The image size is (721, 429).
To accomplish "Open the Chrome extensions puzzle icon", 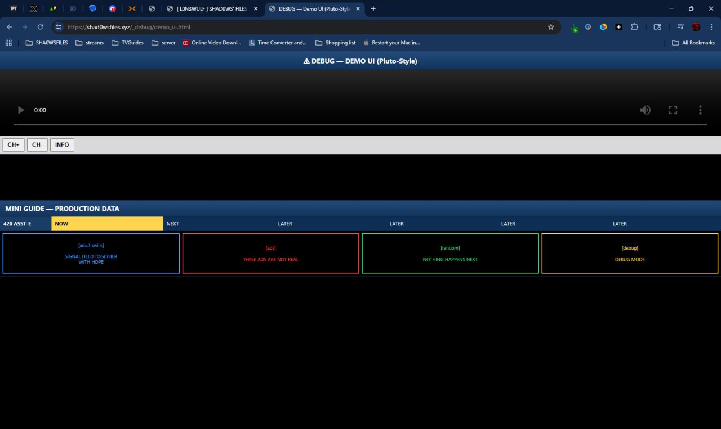I will [x=635, y=27].
